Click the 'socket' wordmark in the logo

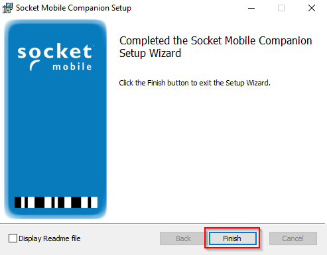(55, 52)
